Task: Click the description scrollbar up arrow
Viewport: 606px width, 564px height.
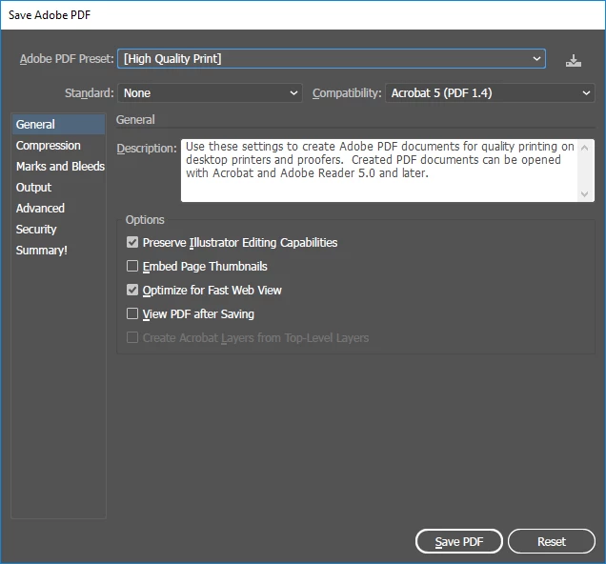Action: click(585, 148)
